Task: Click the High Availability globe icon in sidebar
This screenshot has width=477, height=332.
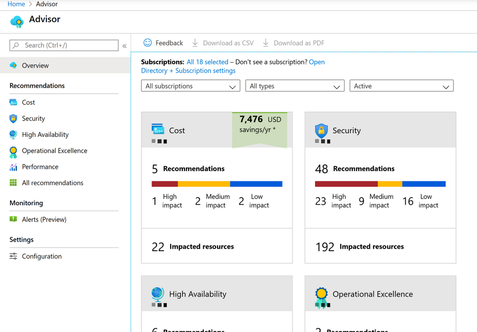Action: (x=13, y=135)
